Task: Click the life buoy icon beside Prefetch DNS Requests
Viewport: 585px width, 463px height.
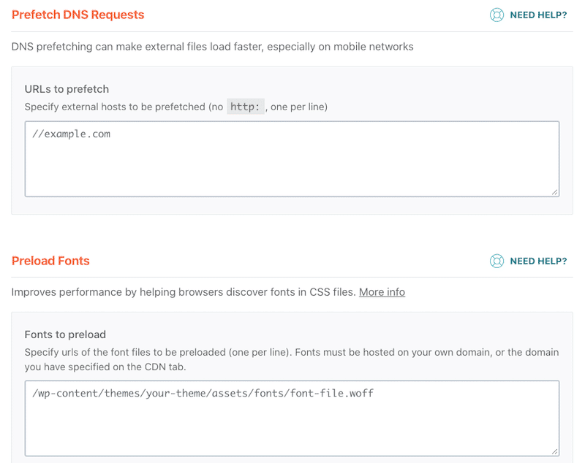Action: [497, 15]
